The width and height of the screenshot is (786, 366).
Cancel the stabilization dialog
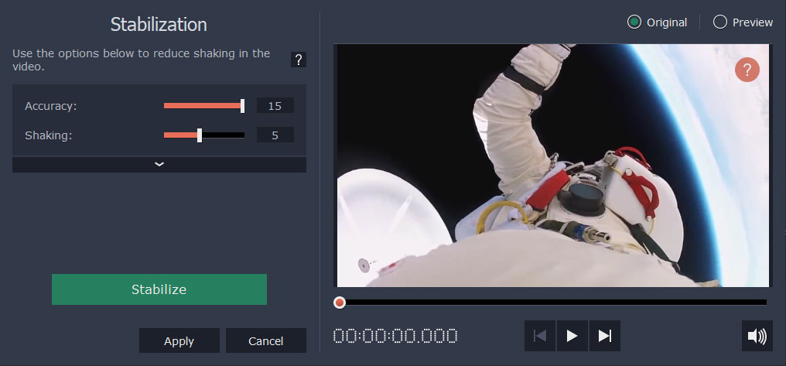tap(265, 341)
